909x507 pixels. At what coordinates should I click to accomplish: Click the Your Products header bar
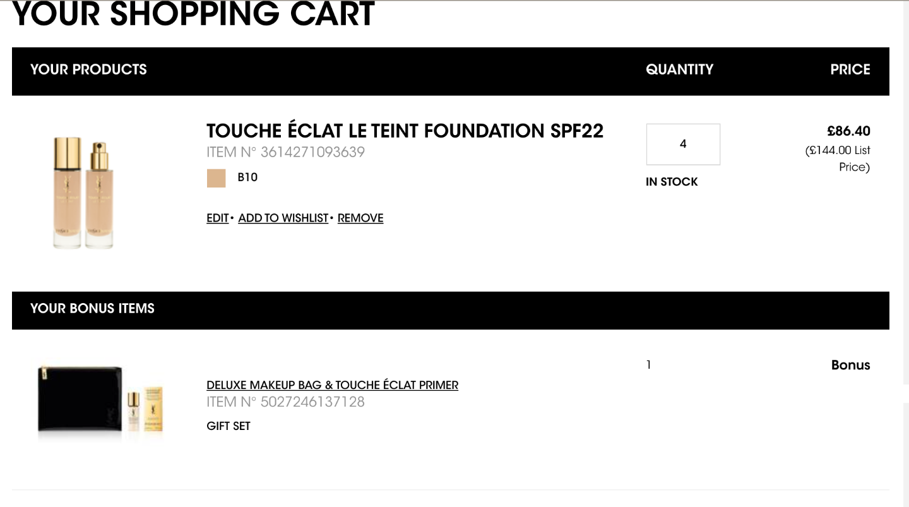tap(451, 71)
